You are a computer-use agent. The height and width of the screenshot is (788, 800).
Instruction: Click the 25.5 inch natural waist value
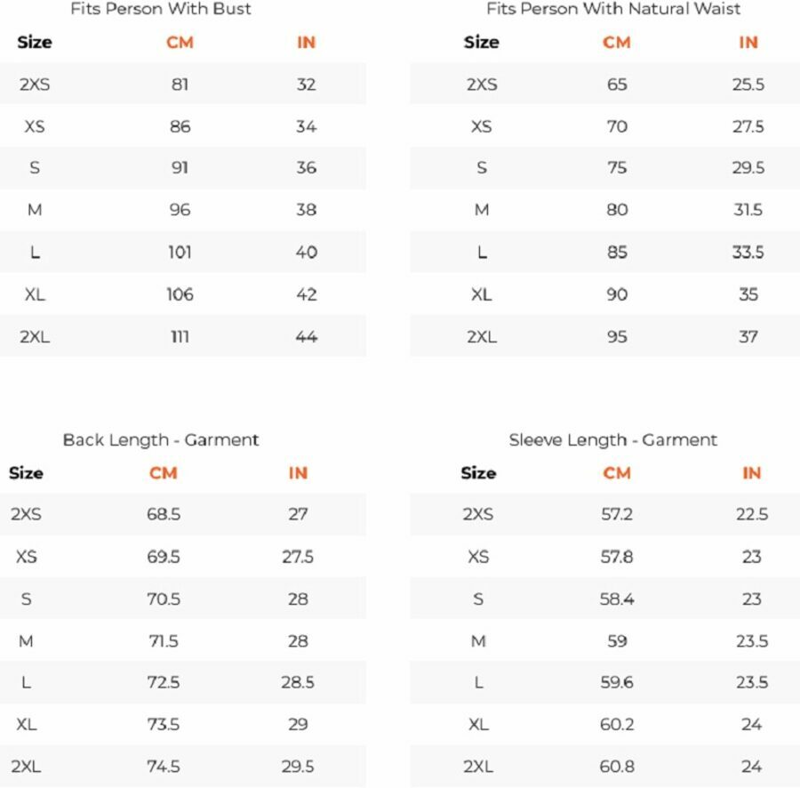748,84
